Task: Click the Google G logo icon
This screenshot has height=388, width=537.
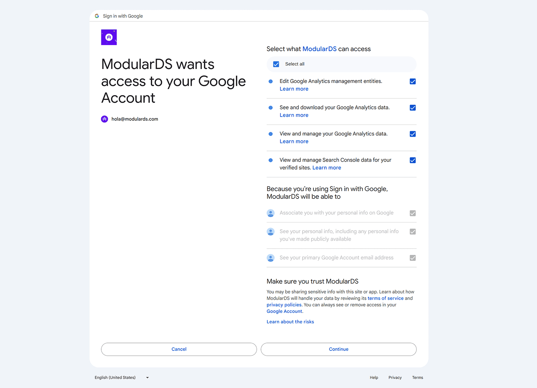Action: pos(97,16)
